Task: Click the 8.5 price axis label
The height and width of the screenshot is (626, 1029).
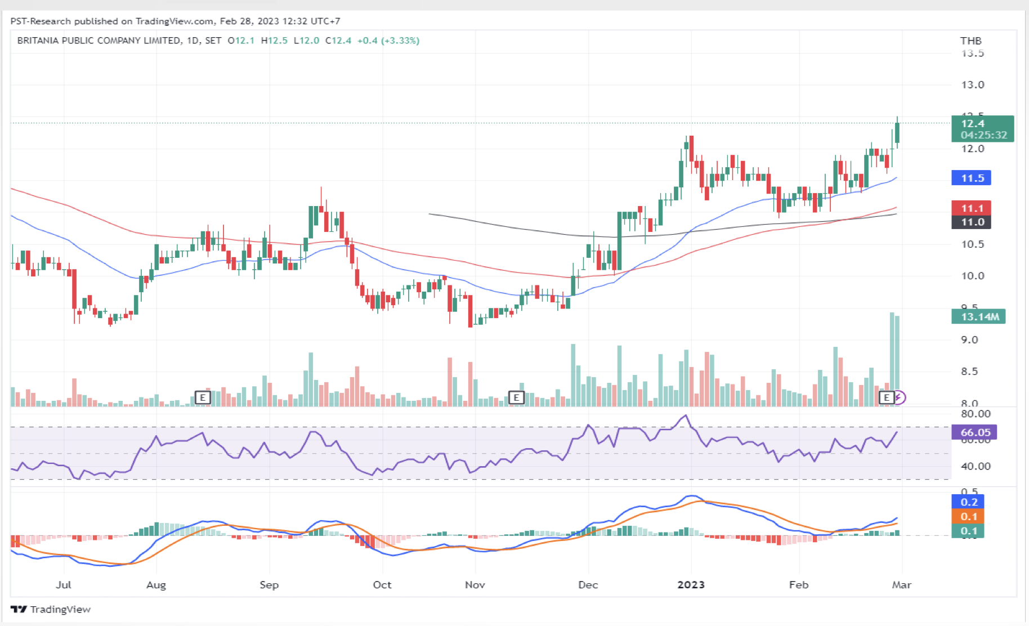Action: click(969, 372)
